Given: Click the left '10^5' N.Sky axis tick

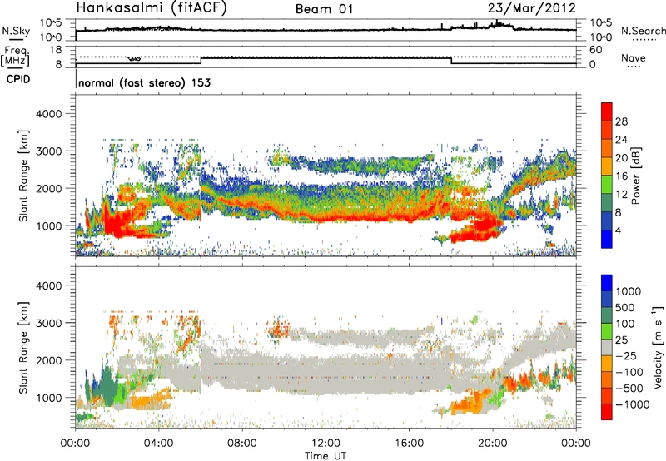Looking at the screenshot, I should pos(51,23).
